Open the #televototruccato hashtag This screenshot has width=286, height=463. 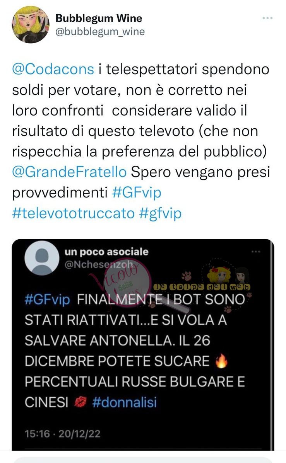(74, 213)
